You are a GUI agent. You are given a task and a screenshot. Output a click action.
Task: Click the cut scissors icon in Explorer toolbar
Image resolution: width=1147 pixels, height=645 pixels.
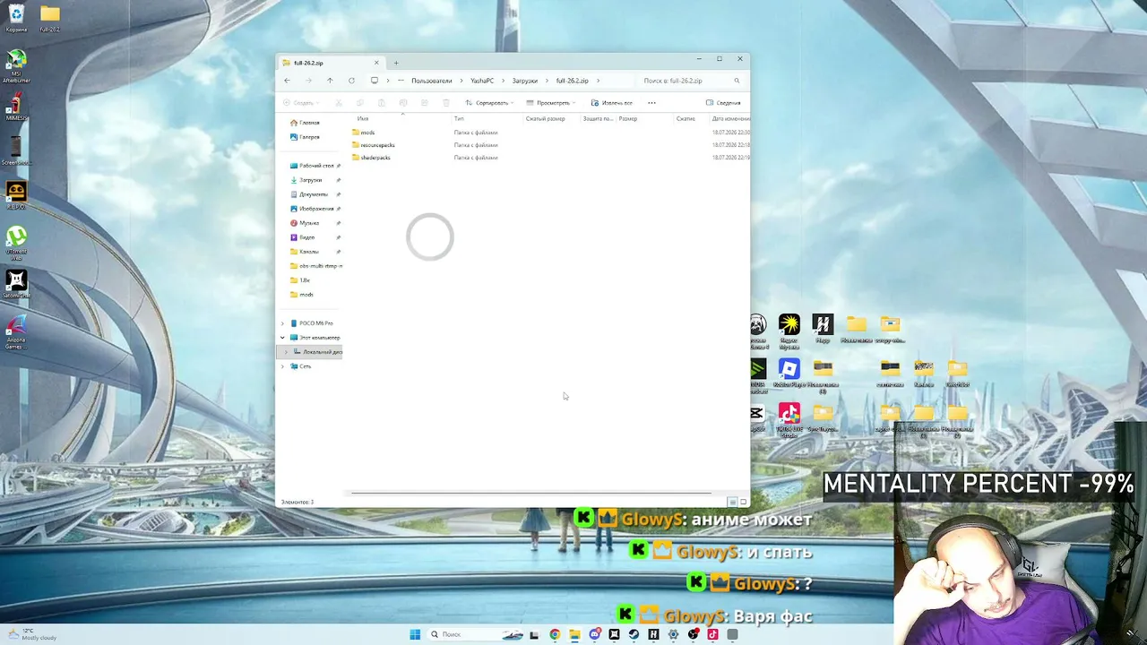(x=339, y=103)
